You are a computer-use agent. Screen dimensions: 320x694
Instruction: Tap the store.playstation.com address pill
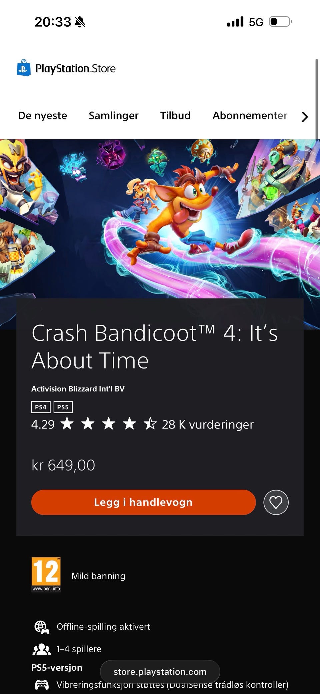click(160, 672)
